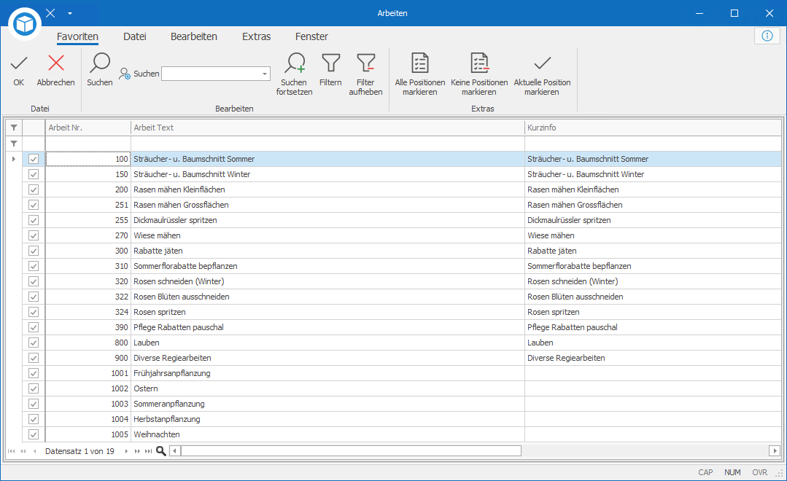Click Arbeit Nr. filter row cell
The height and width of the screenshot is (481, 787).
pos(88,144)
